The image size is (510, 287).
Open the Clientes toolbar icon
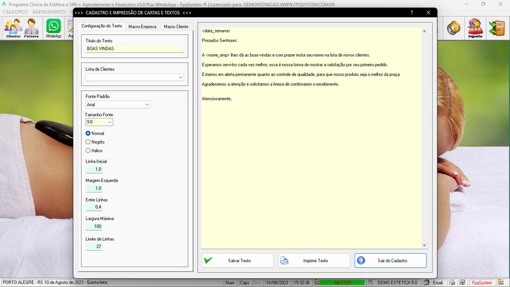(x=13, y=28)
